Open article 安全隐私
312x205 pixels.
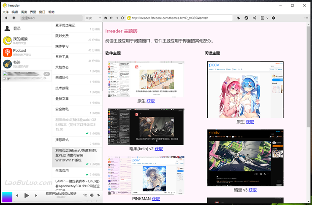[77, 111]
